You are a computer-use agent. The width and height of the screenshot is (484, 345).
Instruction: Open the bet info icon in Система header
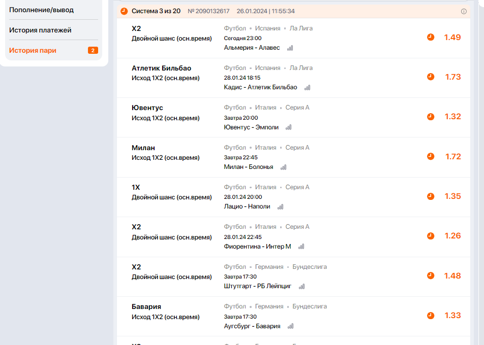click(464, 11)
